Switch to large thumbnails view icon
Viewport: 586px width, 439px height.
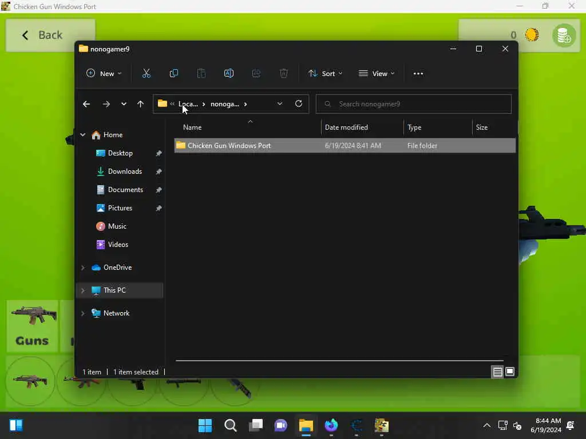[510, 372]
